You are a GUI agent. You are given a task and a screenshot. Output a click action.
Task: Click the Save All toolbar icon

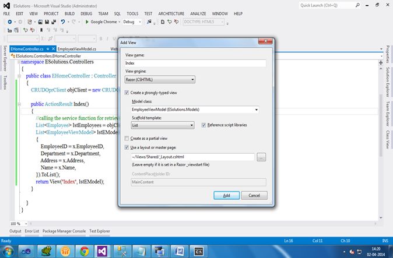[54, 22]
